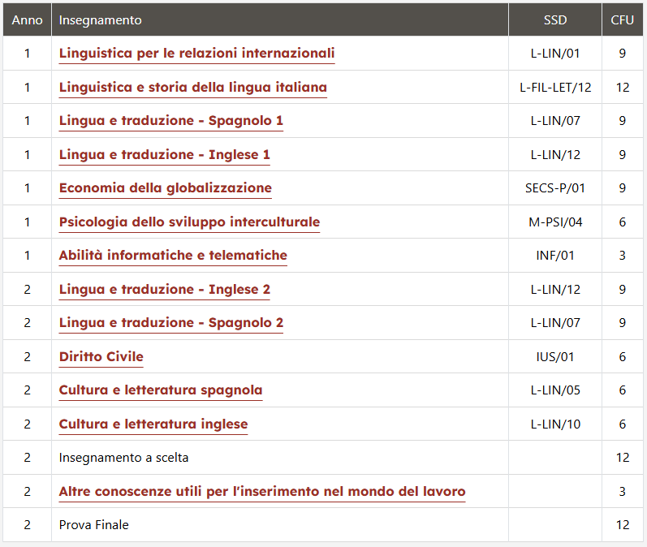This screenshot has height=547, width=647.
Task: Select Lingua e traduzione - Spagnolo 2
Action: (x=170, y=322)
